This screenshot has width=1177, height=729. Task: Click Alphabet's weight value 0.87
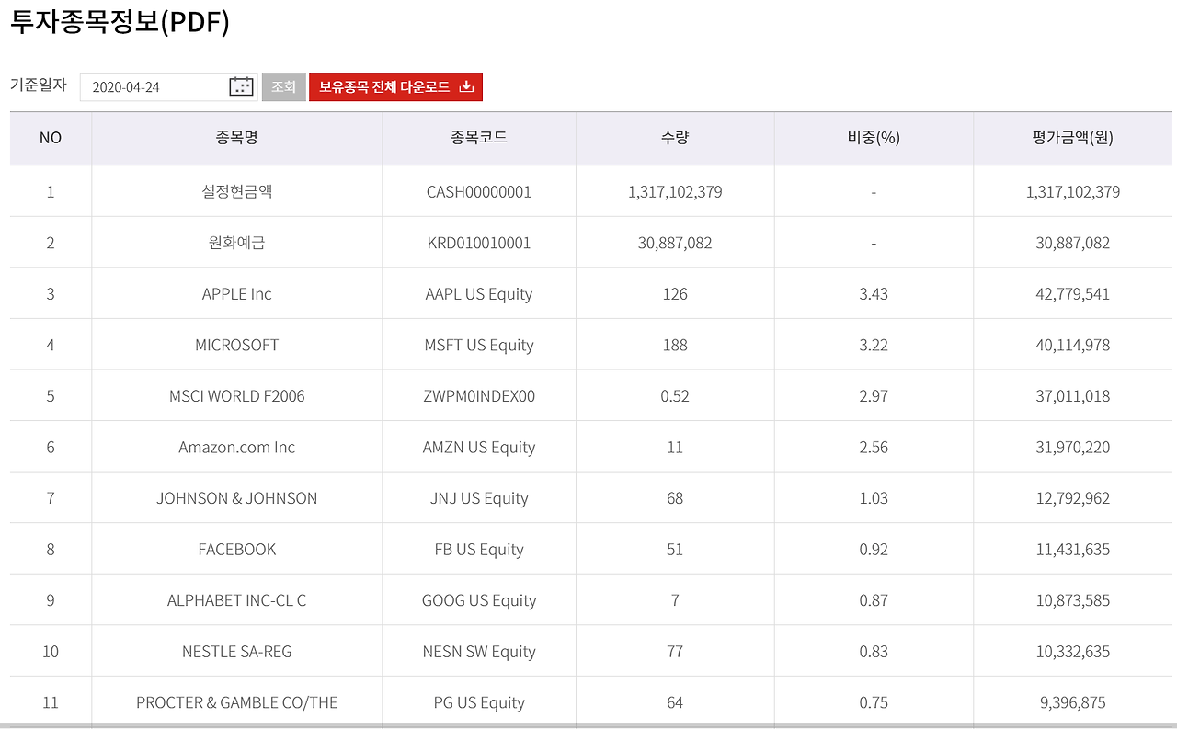874,600
